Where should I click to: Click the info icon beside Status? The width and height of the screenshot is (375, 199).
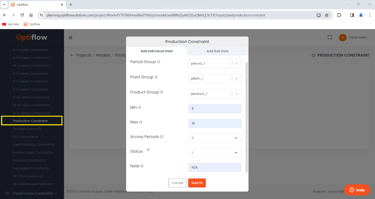(148, 149)
